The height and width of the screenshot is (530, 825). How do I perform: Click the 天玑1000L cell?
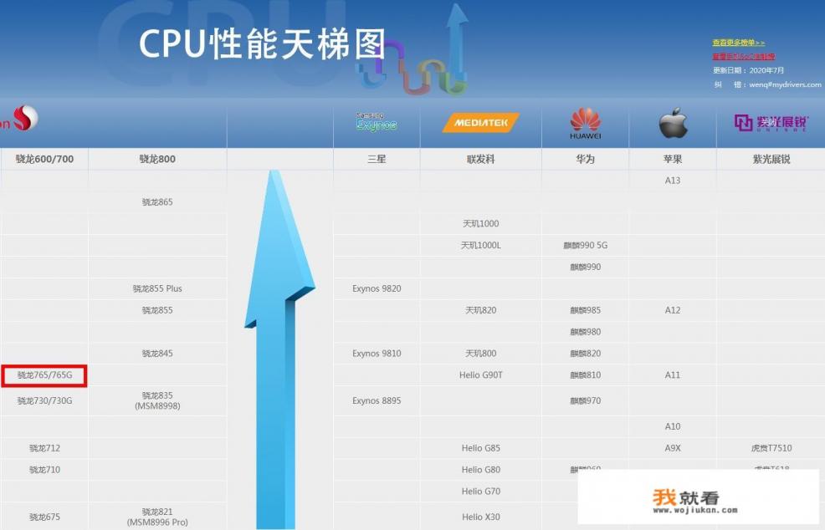coord(480,245)
